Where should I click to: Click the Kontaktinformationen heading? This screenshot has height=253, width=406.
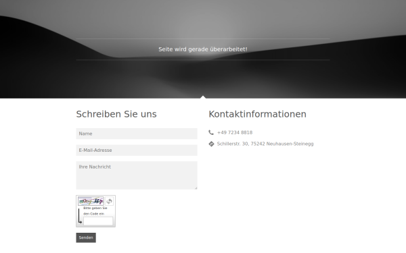257,114
